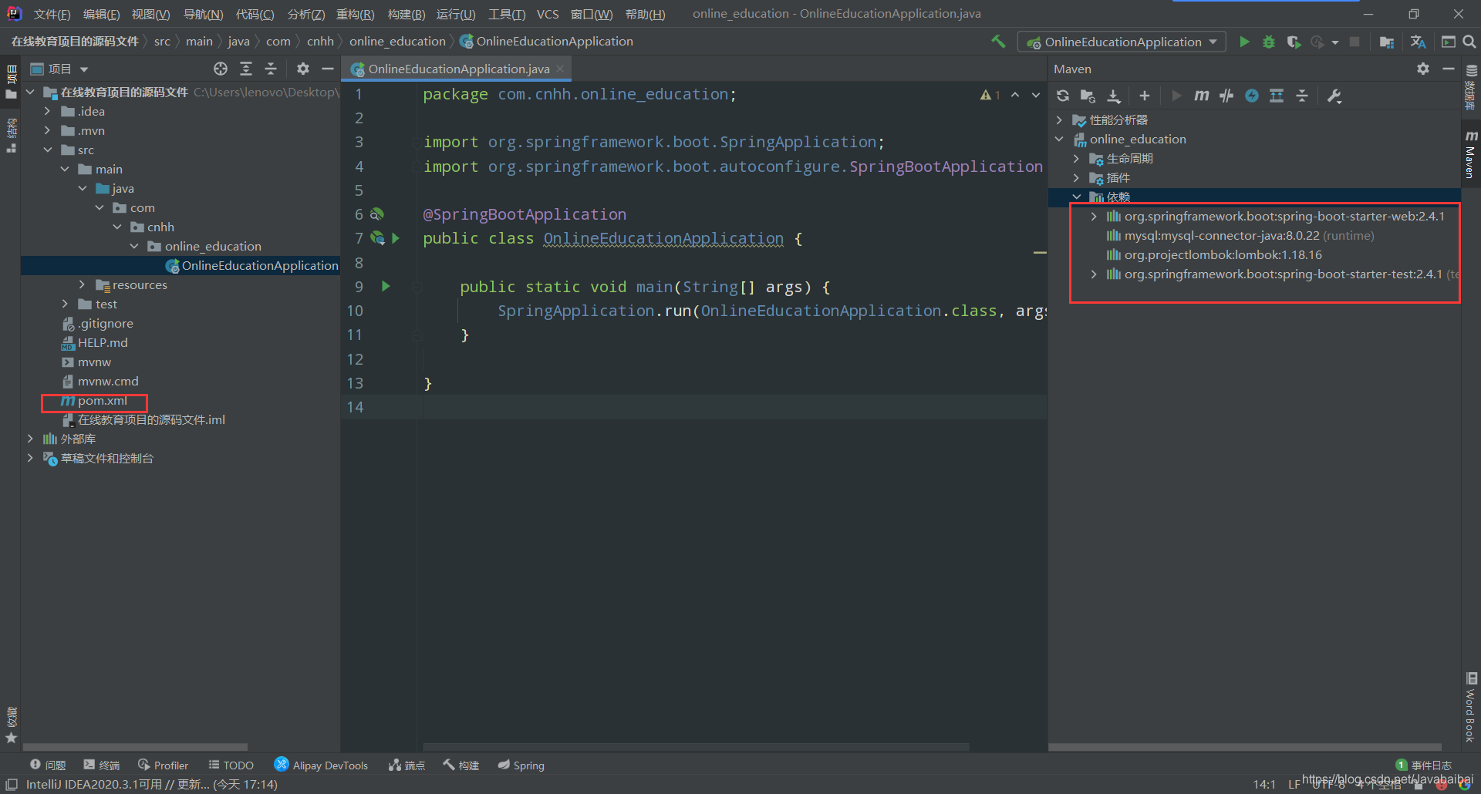Locate opened file target icon in Project panel
Viewport: 1481px width, 794px height.
click(x=221, y=69)
